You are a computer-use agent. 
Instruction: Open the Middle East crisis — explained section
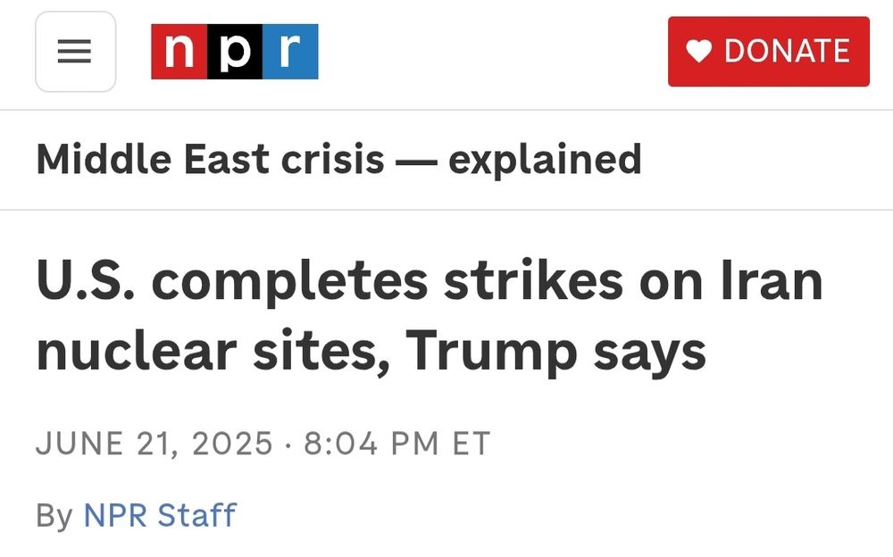[338, 160]
